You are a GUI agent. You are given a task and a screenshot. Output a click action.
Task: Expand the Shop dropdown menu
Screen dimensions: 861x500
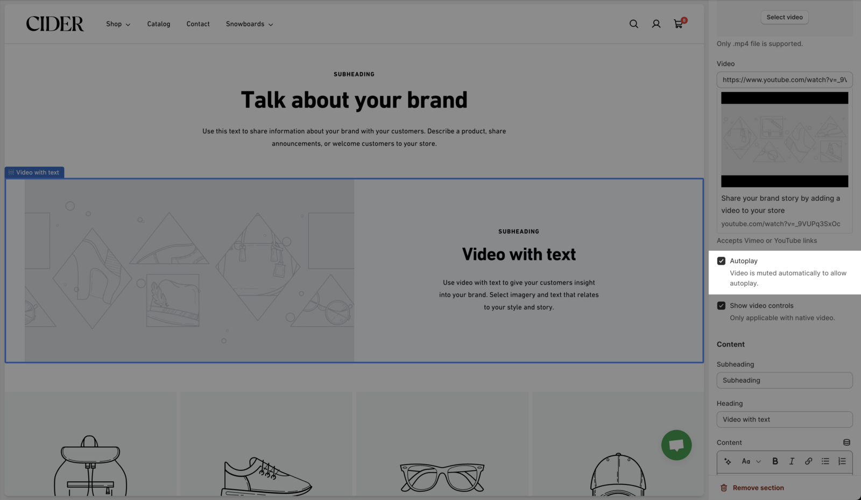(118, 24)
